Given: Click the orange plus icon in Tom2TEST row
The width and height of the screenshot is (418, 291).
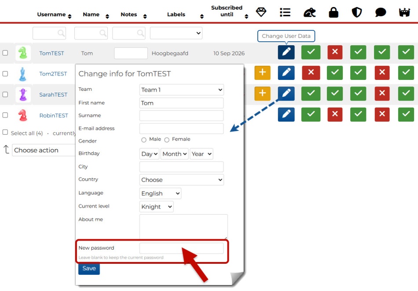Looking at the screenshot, I should tap(262, 72).
